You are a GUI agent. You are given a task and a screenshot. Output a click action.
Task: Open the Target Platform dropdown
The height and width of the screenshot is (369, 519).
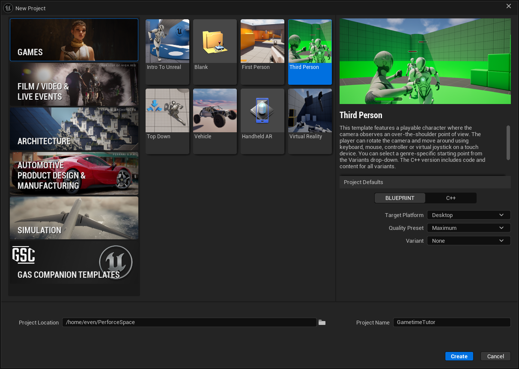click(x=468, y=215)
